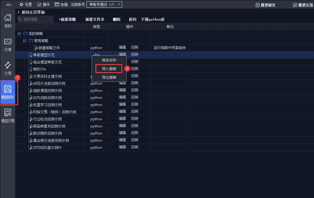
Task: Click the 返回 toolbar button
Action: [x=132, y=19]
